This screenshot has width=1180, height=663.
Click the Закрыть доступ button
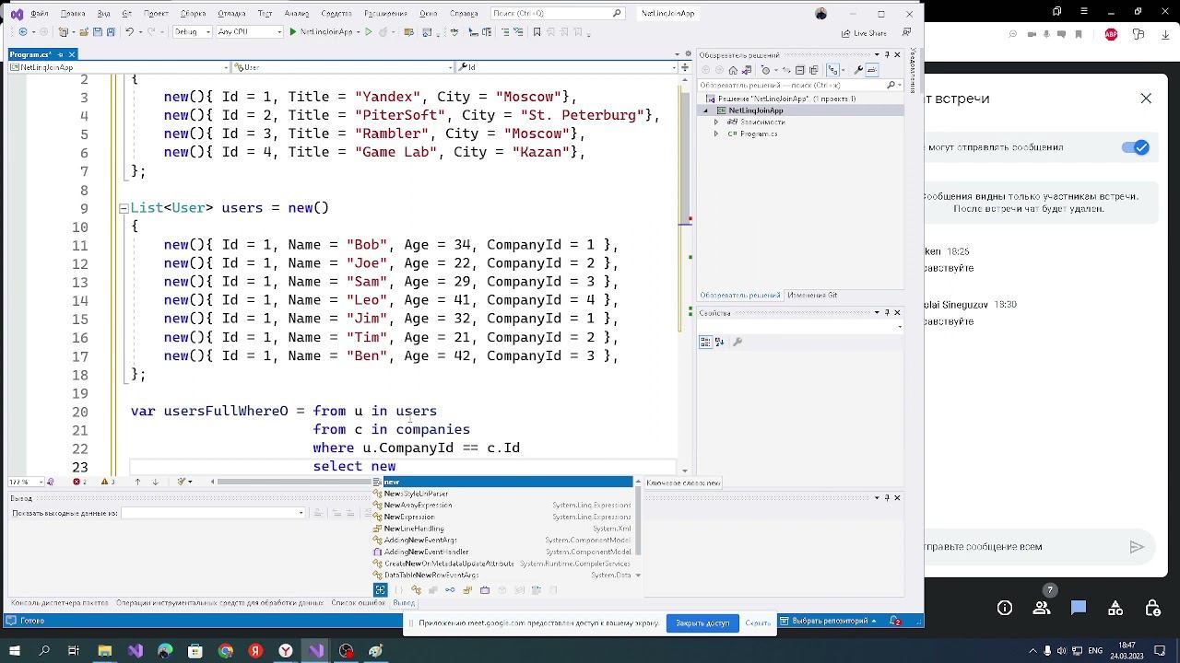click(702, 623)
